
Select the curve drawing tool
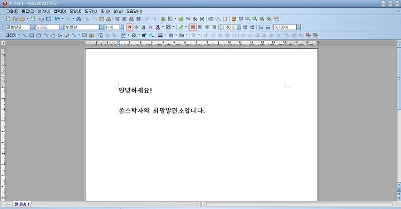[60, 35]
